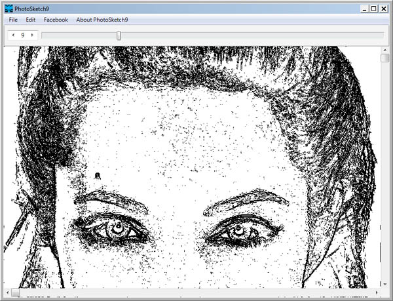Click the sketch intensity slider handle

[119, 35]
